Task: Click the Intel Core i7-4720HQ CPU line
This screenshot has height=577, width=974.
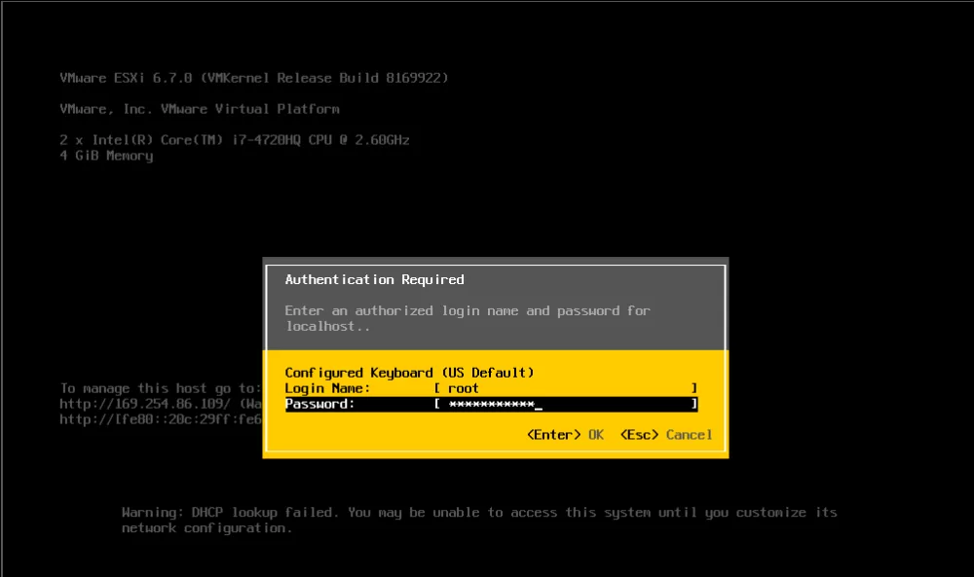Action: tap(235, 140)
